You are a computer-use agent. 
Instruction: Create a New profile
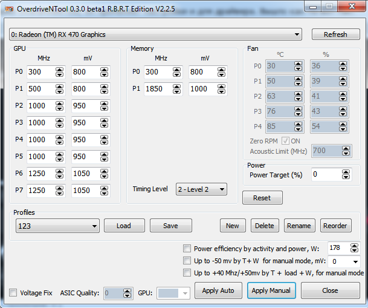tap(233, 226)
